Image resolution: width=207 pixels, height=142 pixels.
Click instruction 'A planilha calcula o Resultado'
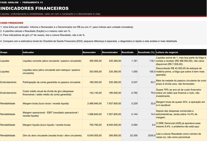pyautogui.click(x=35, y=31)
